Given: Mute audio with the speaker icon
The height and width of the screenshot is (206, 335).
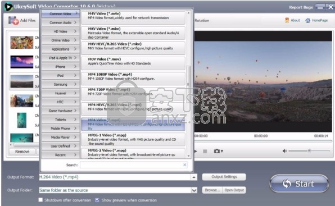Looking at the screenshot, I should [284, 151].
